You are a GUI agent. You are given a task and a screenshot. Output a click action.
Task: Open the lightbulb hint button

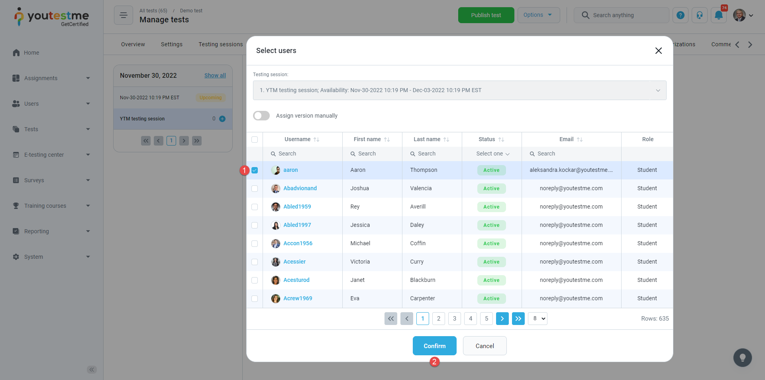pyautogui.click(x=743, y=358)
